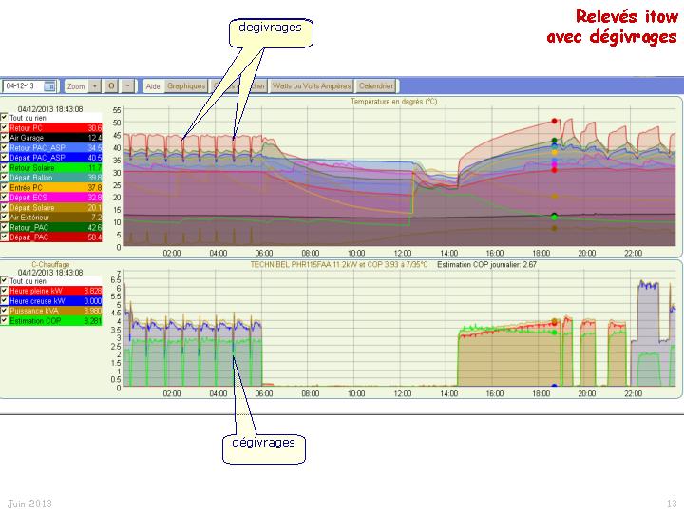Click the Zoom label in the toolbar

point(76,86)
